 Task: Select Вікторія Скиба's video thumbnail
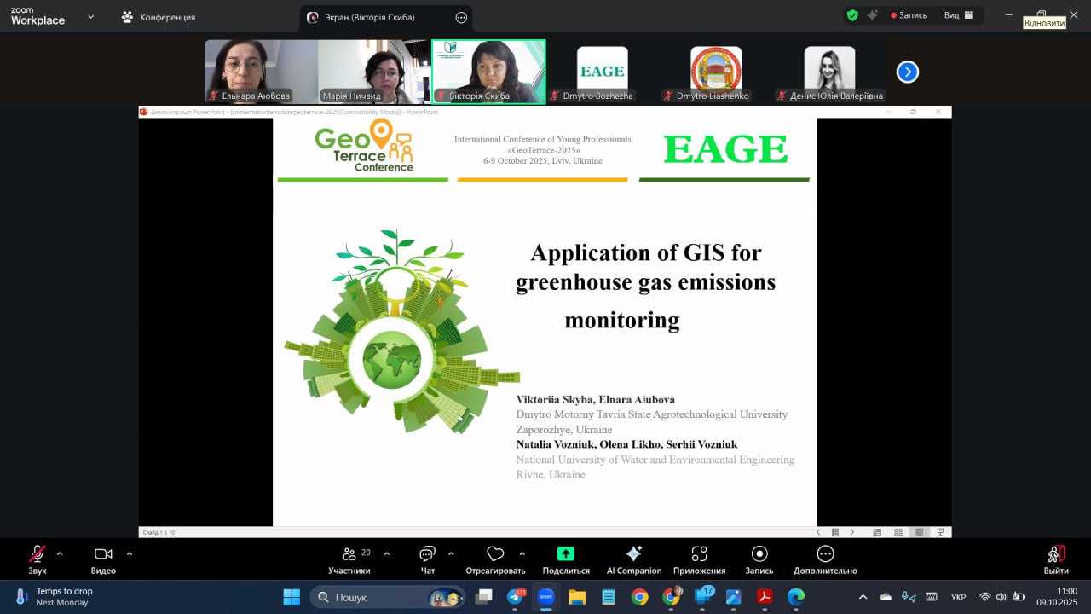tap(488, 72)
